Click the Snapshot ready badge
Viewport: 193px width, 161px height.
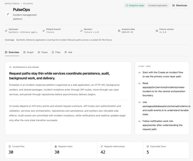(x=135, y=5)
